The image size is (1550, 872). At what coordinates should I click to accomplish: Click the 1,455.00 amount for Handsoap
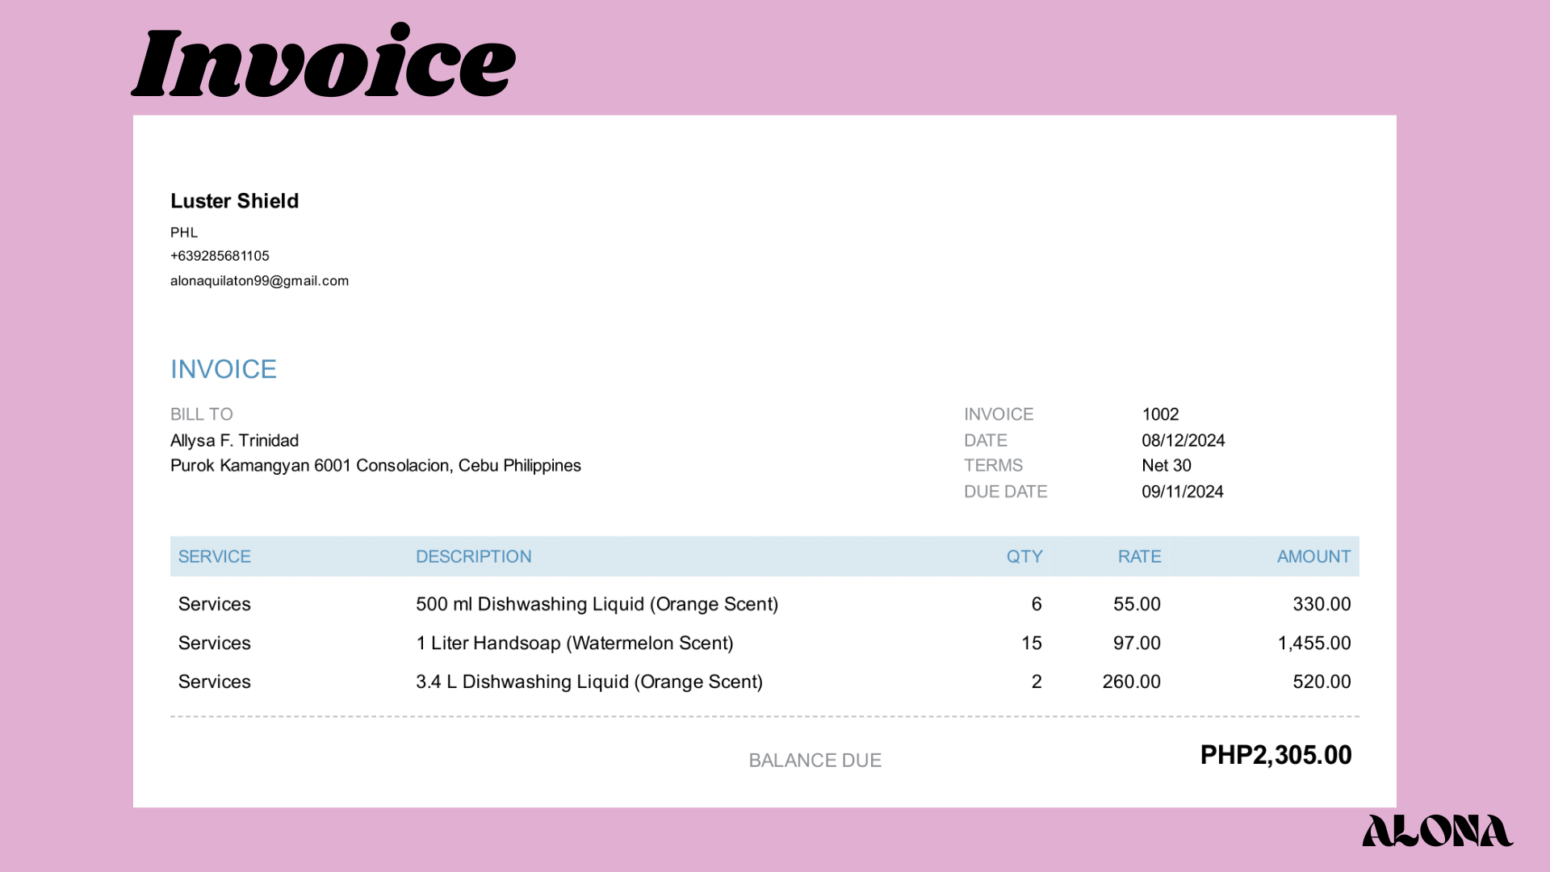point(1313,644)
